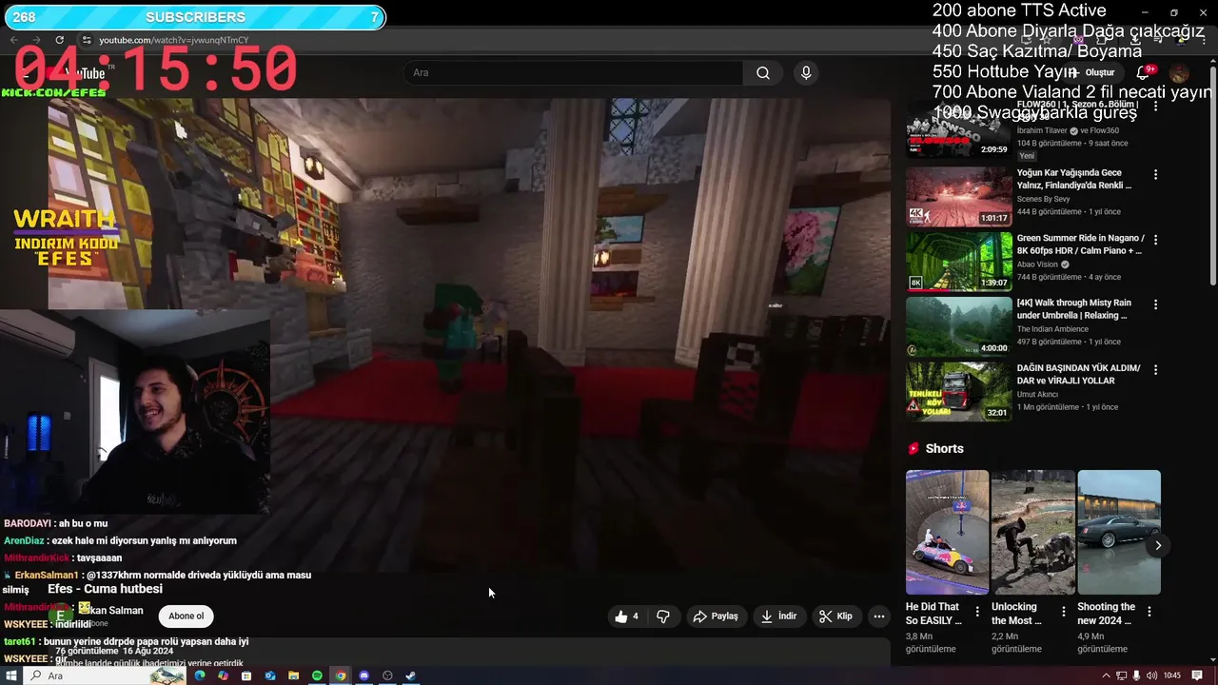Screen dimensions: 1218x685
Task: Open Shooting the new 2024 short
Action: pos(1119,532)
